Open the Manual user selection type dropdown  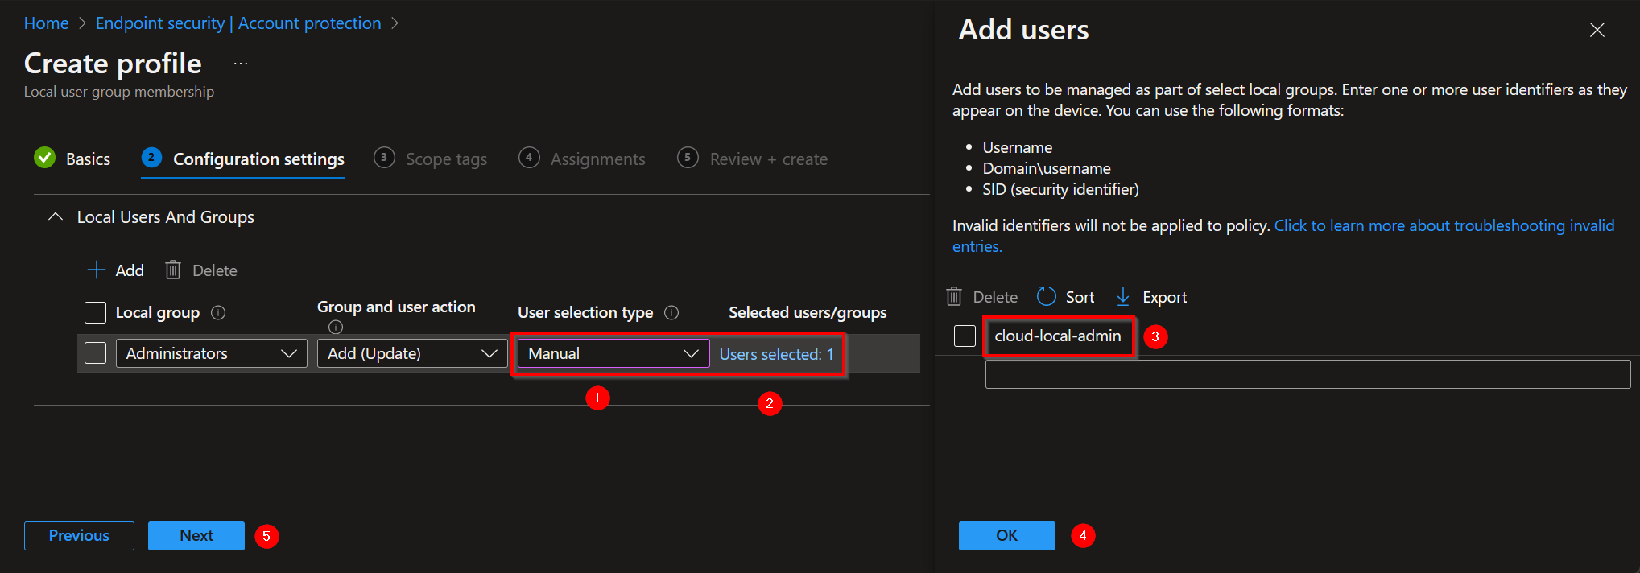[x=613, y=353]
